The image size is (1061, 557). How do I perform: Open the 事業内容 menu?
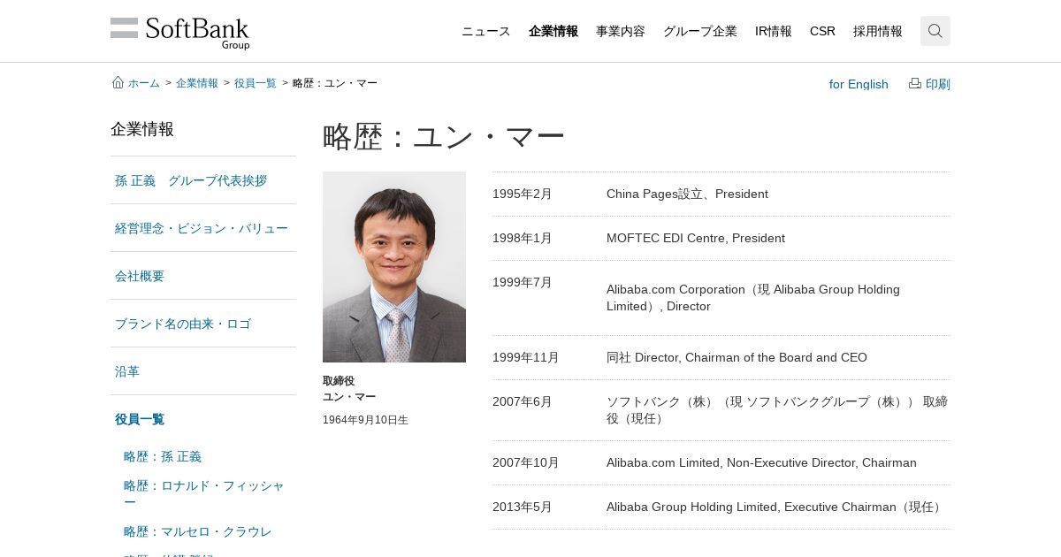pyautogui.click(x=621, y=31)
